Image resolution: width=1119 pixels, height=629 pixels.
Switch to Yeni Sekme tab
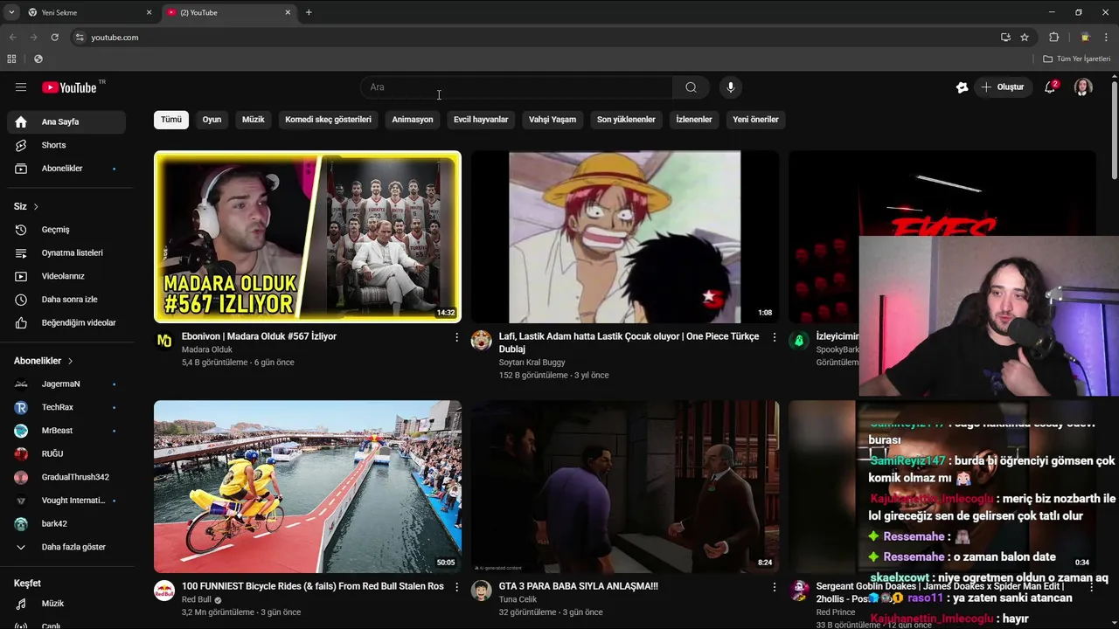point(89,12)
